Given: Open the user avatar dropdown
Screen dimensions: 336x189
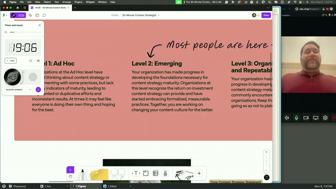Looking at the screenshot, I should coord(255,15).
